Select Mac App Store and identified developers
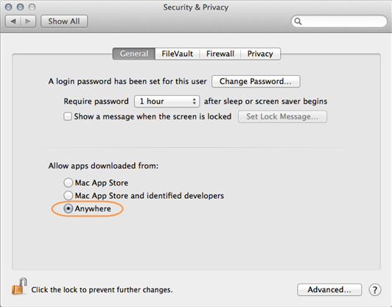The height and width of the screenshot is (307, 392). pos(68,196)
